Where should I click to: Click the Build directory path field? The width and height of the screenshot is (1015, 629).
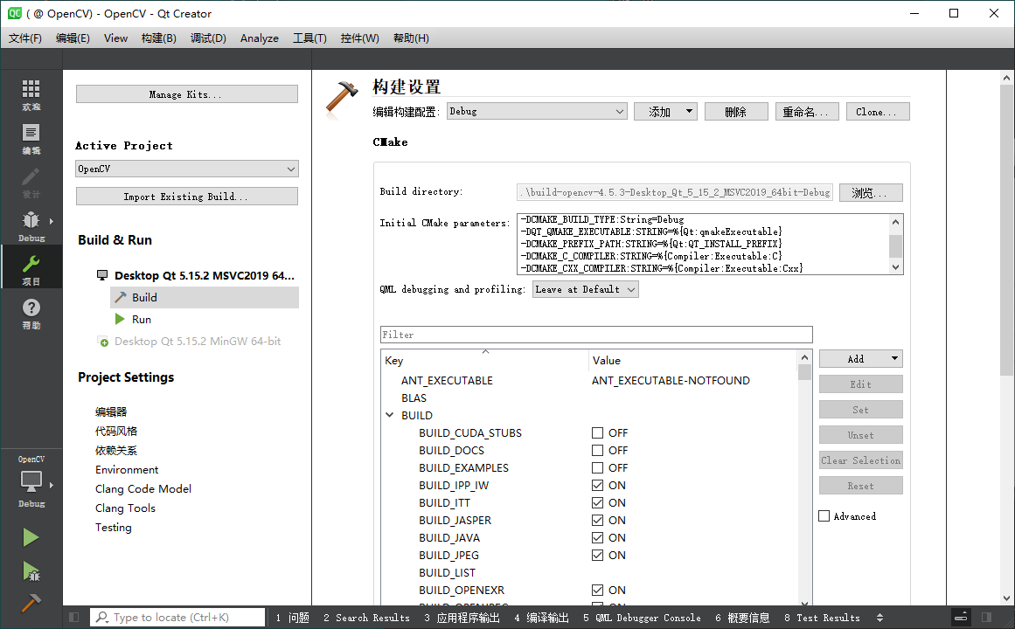point(675,192)
